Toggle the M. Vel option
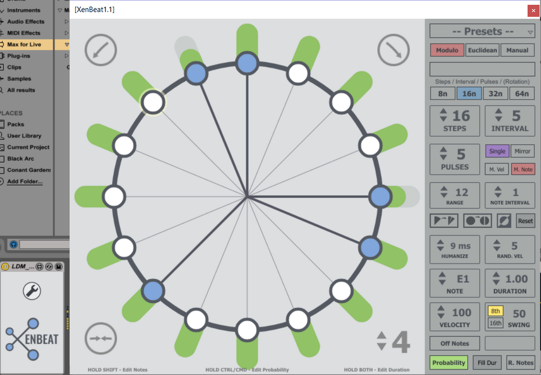This screenshot has height=375, width=541. click(496, 169)
